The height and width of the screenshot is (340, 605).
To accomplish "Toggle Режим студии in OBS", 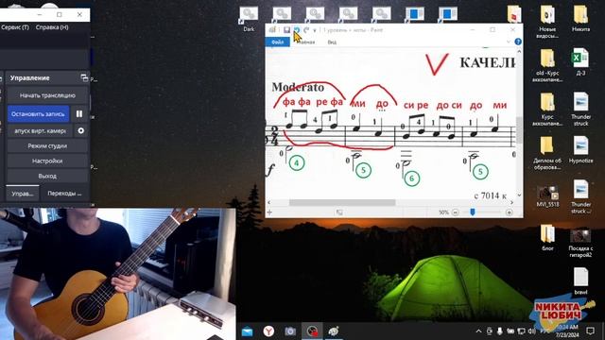I will click(47, 146).
